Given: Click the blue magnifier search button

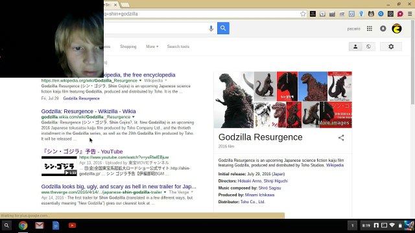Looking at the screenshot, I should pyautogui.click(x=223, y=28).
